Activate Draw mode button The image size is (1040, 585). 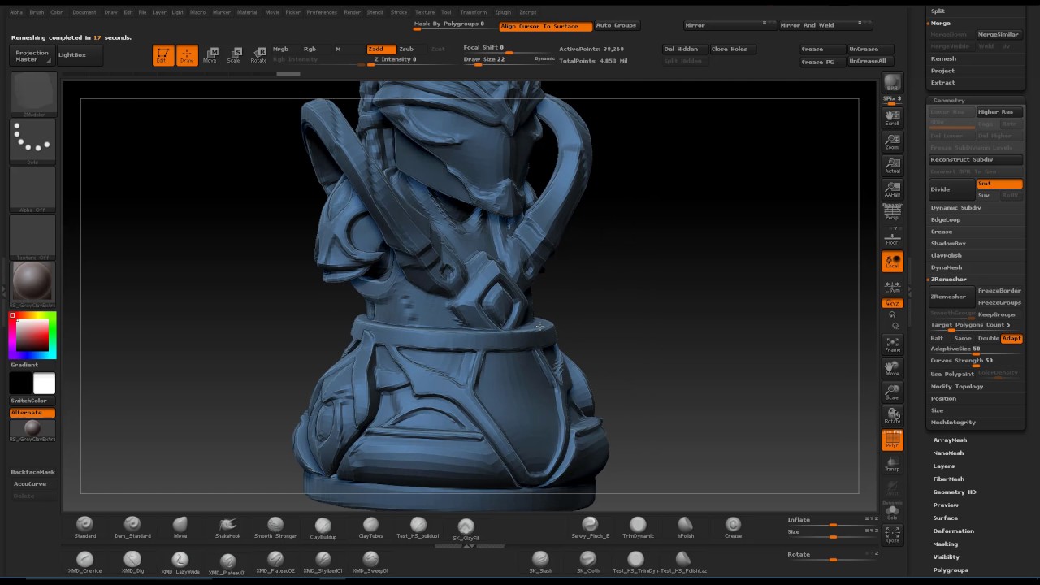pos(187,55)
